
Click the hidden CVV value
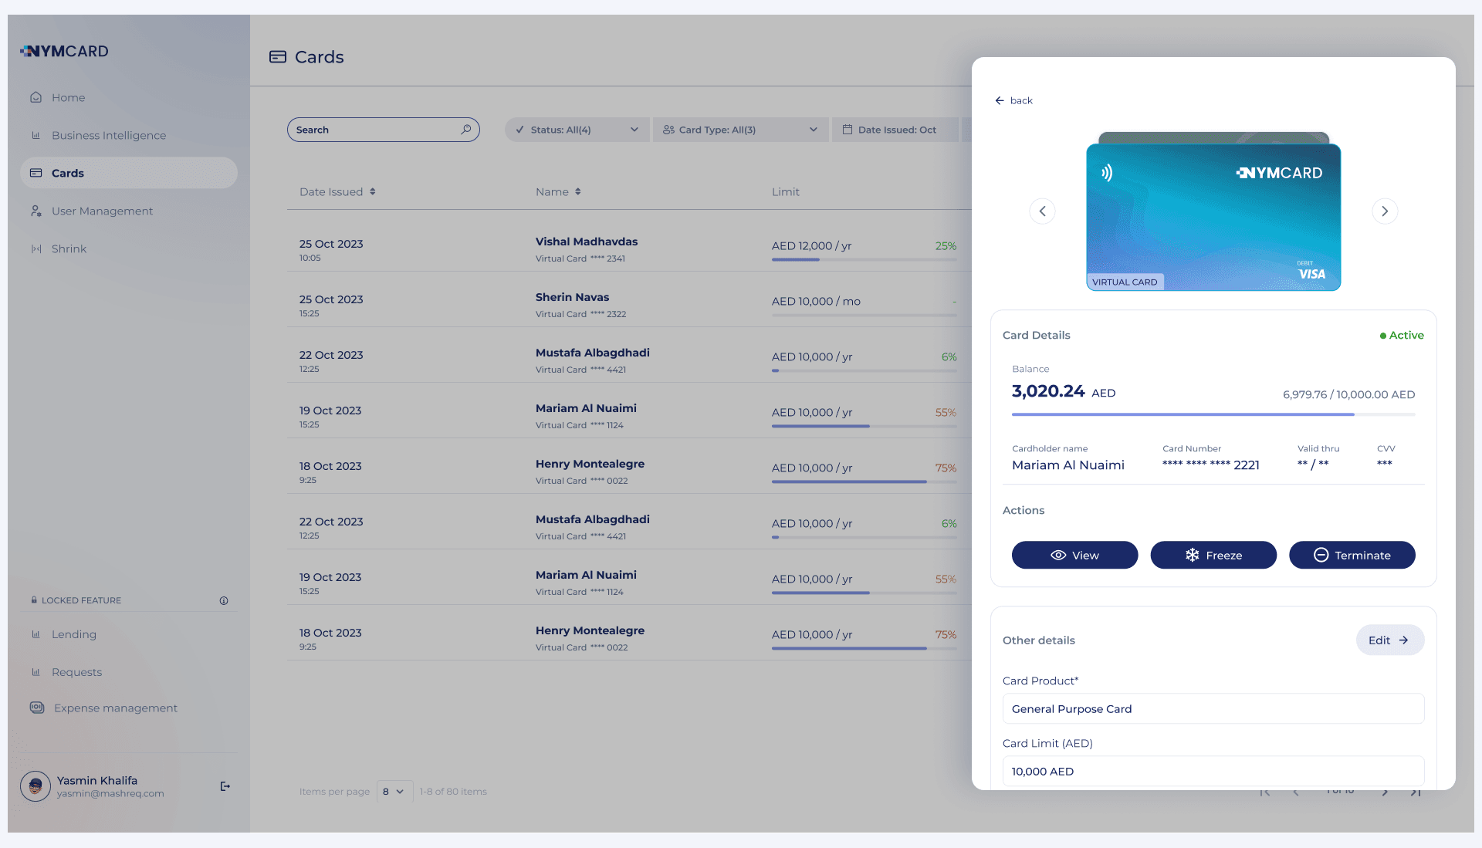point(1385,463)
